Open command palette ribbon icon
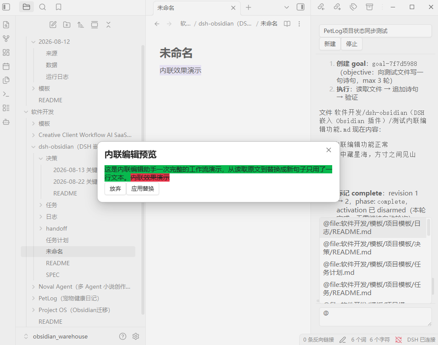Screen dimensions: 438x345 [x=6, y=94]
